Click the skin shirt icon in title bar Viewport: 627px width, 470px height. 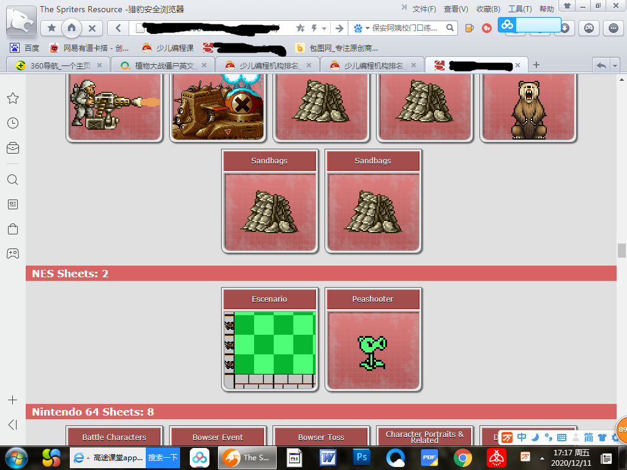[x=566, y=6]
